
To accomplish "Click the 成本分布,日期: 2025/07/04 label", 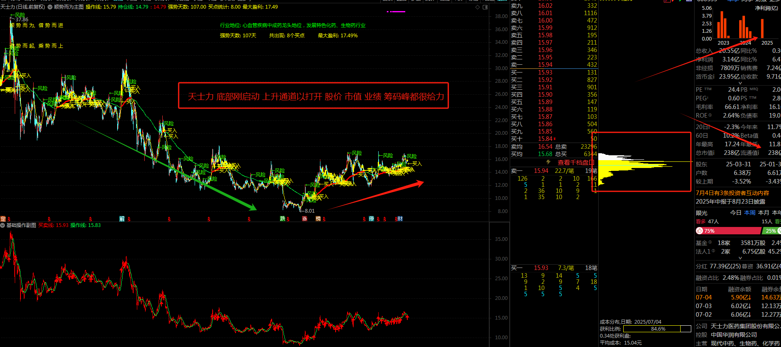I will click(x=631, y=322).
